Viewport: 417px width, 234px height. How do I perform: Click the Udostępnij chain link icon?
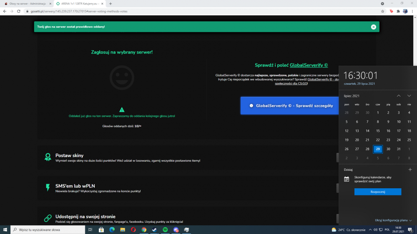click(x=48, y=218)
